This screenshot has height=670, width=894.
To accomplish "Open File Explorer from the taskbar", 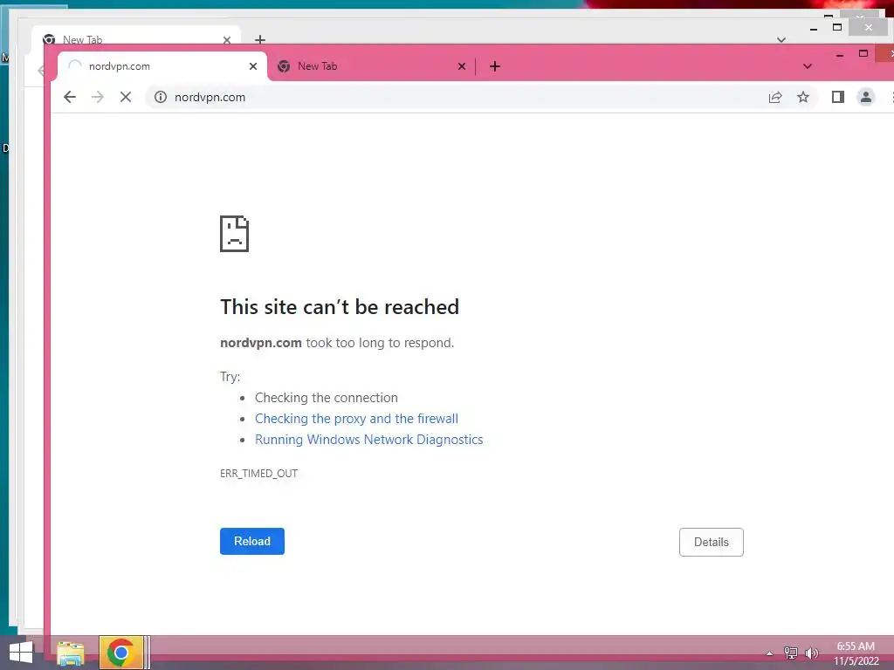I will (x=71, y=653).
